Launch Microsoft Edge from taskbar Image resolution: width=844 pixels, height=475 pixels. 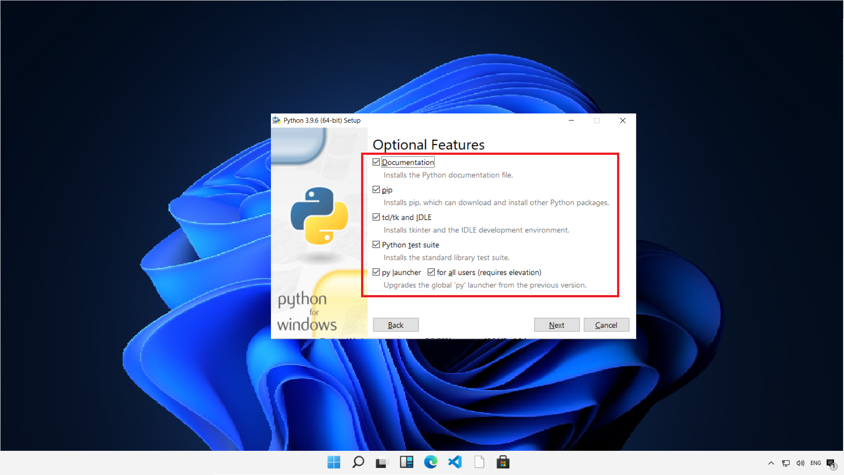431,462
